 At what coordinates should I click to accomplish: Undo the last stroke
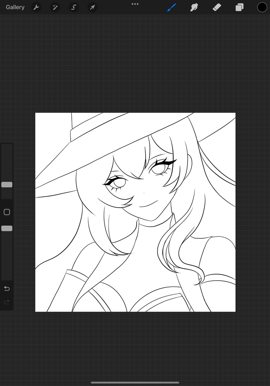click(7, 288)
